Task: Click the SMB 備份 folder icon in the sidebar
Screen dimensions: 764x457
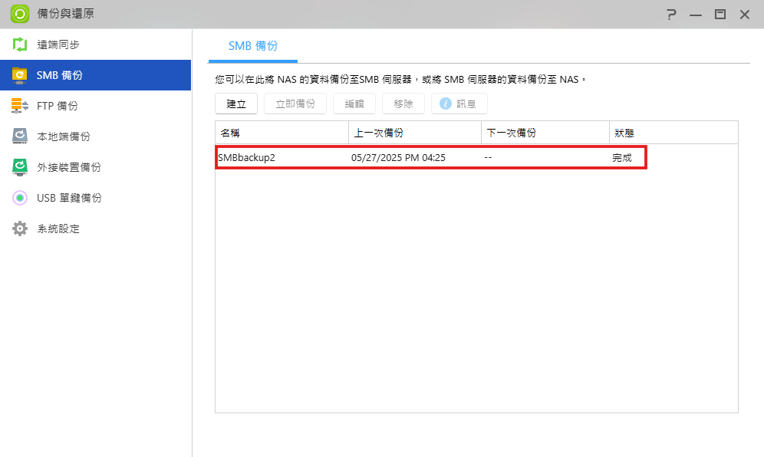Action: pyautogui.click(x=19, y=75)
